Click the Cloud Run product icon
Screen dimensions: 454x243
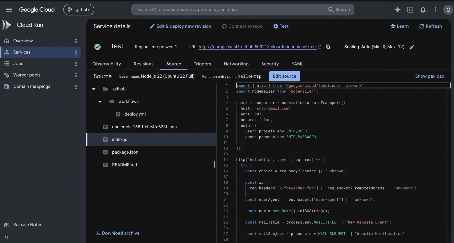pos(7,25)
